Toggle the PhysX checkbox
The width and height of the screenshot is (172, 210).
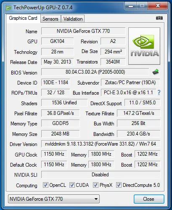[95, 185]
